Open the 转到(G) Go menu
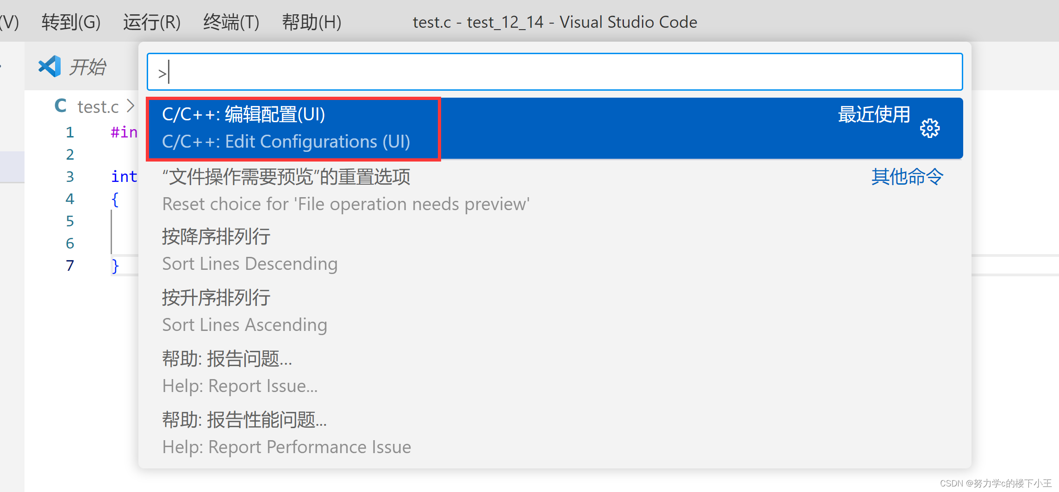Image resolution: width=1059 pixels, height=492 pixels. point(71,22)
